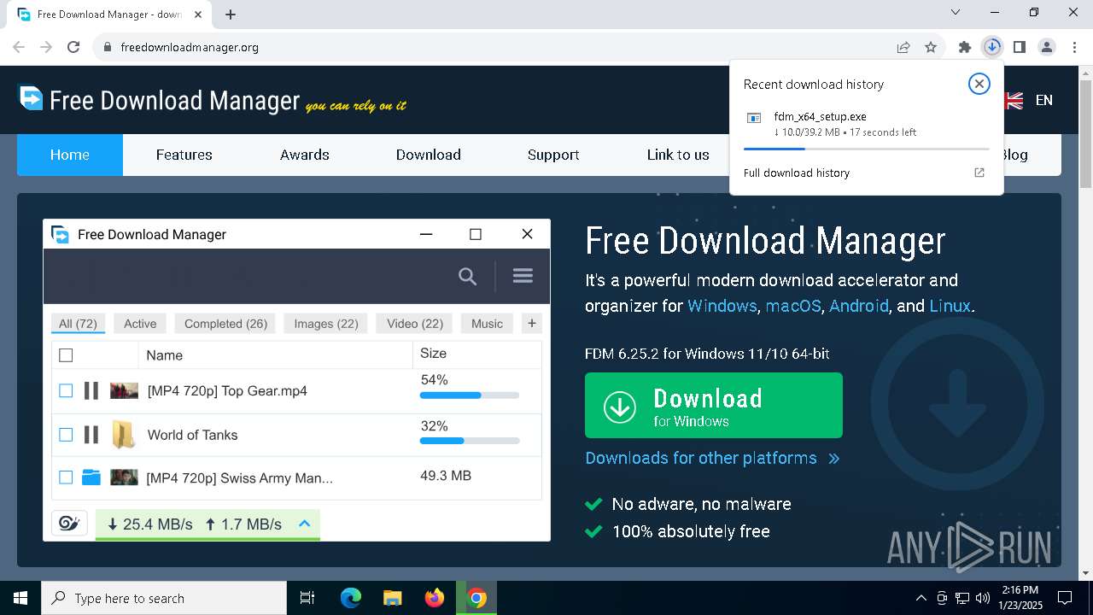Expand Downloads for other platforms arrows

[x=834, y=459]
